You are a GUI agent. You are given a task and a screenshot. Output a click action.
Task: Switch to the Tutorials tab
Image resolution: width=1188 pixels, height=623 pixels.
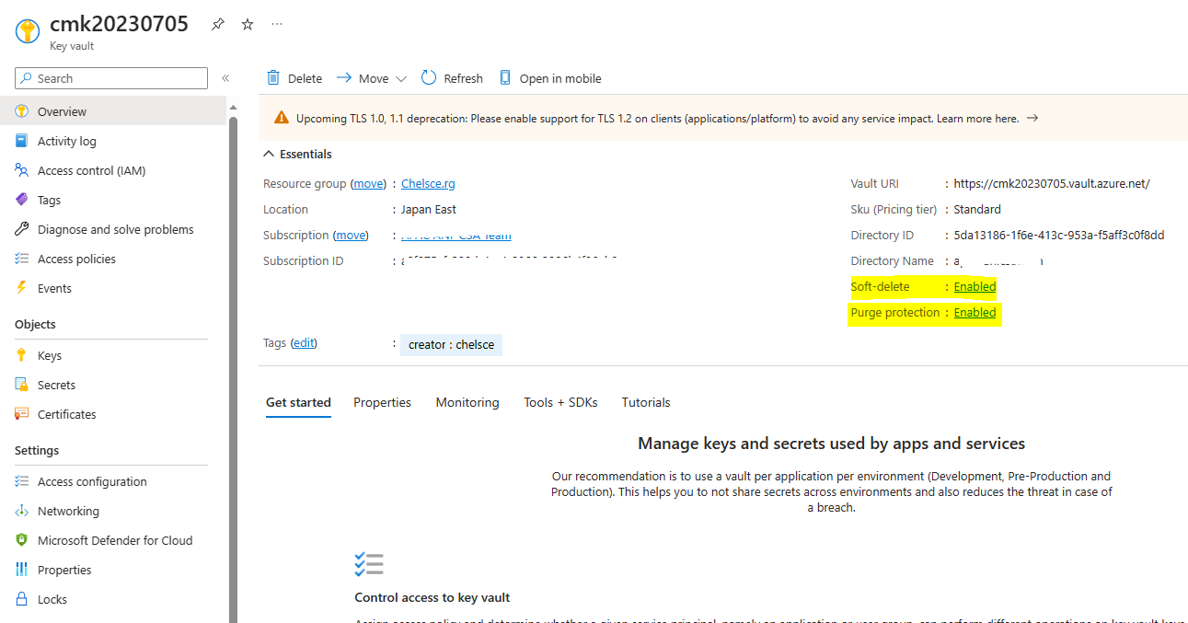(x=646, y=402)
